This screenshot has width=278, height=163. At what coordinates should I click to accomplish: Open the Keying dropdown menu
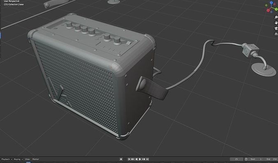pyautogui.click(x=18, y=159)
